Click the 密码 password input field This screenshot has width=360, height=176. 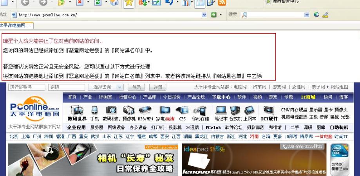pos(67,87)
